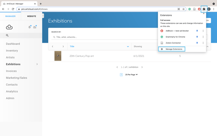The width and height of the screenshot is (217, 136).
Task: Expand Exhibitions submenu chevron
Action: click(37, 64)
